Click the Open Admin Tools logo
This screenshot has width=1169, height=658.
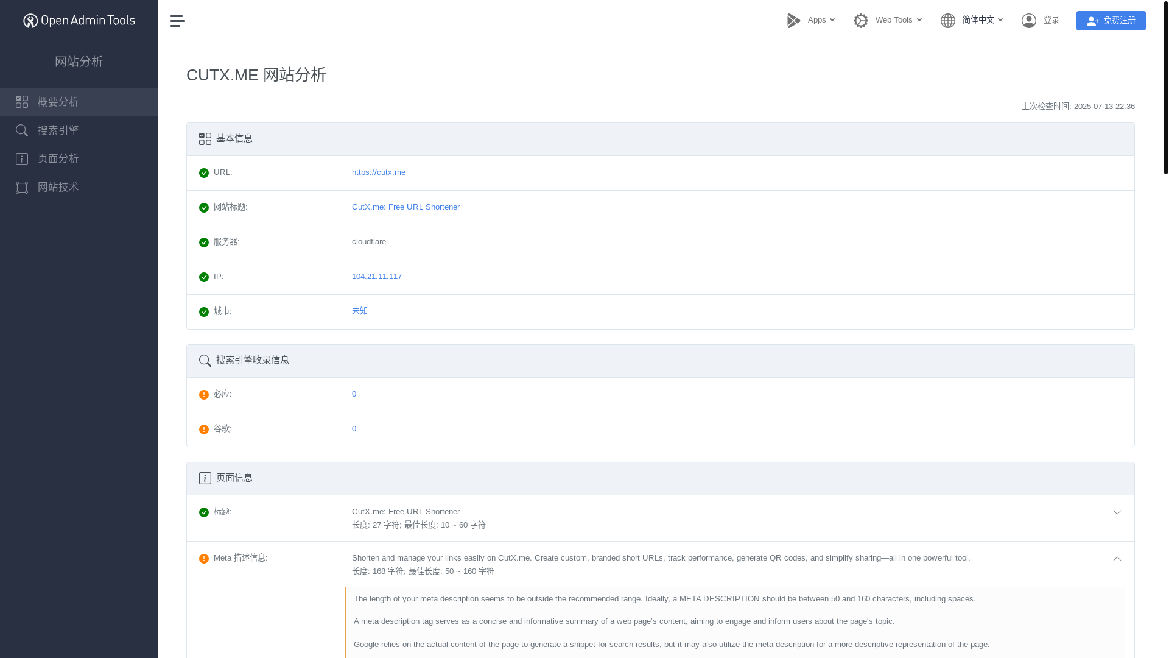[79, 21]
